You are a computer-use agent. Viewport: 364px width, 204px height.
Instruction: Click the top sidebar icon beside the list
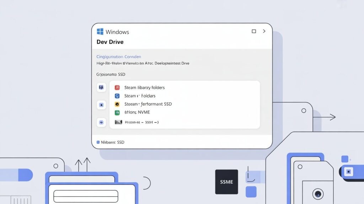click(x=101, y=87)
